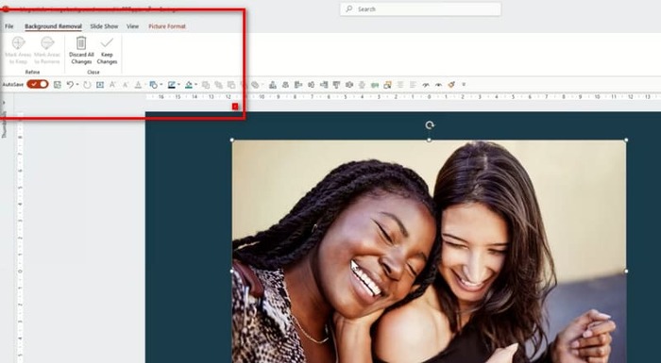The height and width of the screenshot is (363, 661).
Task: Click the green icon in the quick access toolbar
Action: coord(375,85)
